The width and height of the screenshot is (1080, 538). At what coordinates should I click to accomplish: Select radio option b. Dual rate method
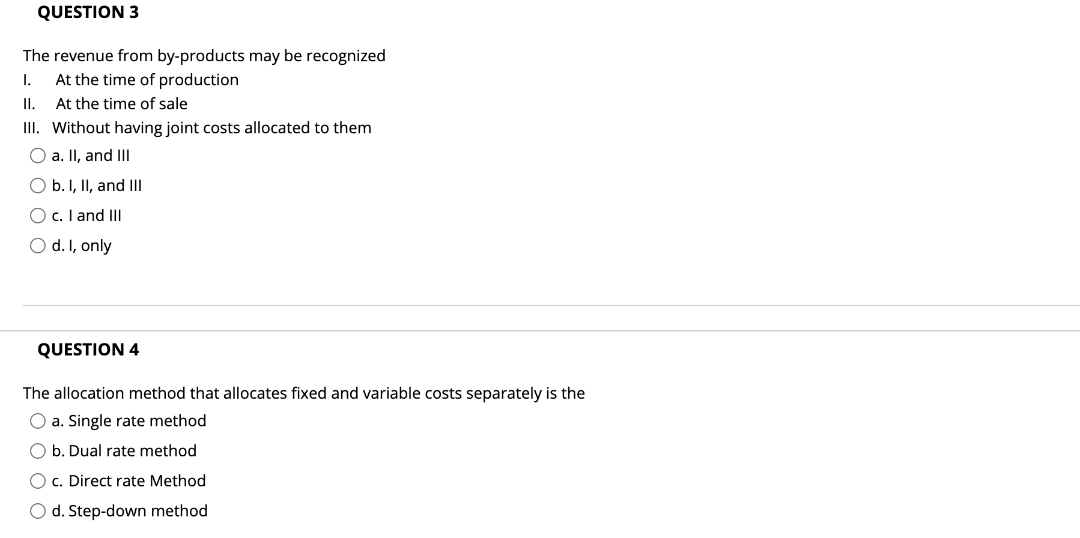pyautogui.click(x=37, y=451)
